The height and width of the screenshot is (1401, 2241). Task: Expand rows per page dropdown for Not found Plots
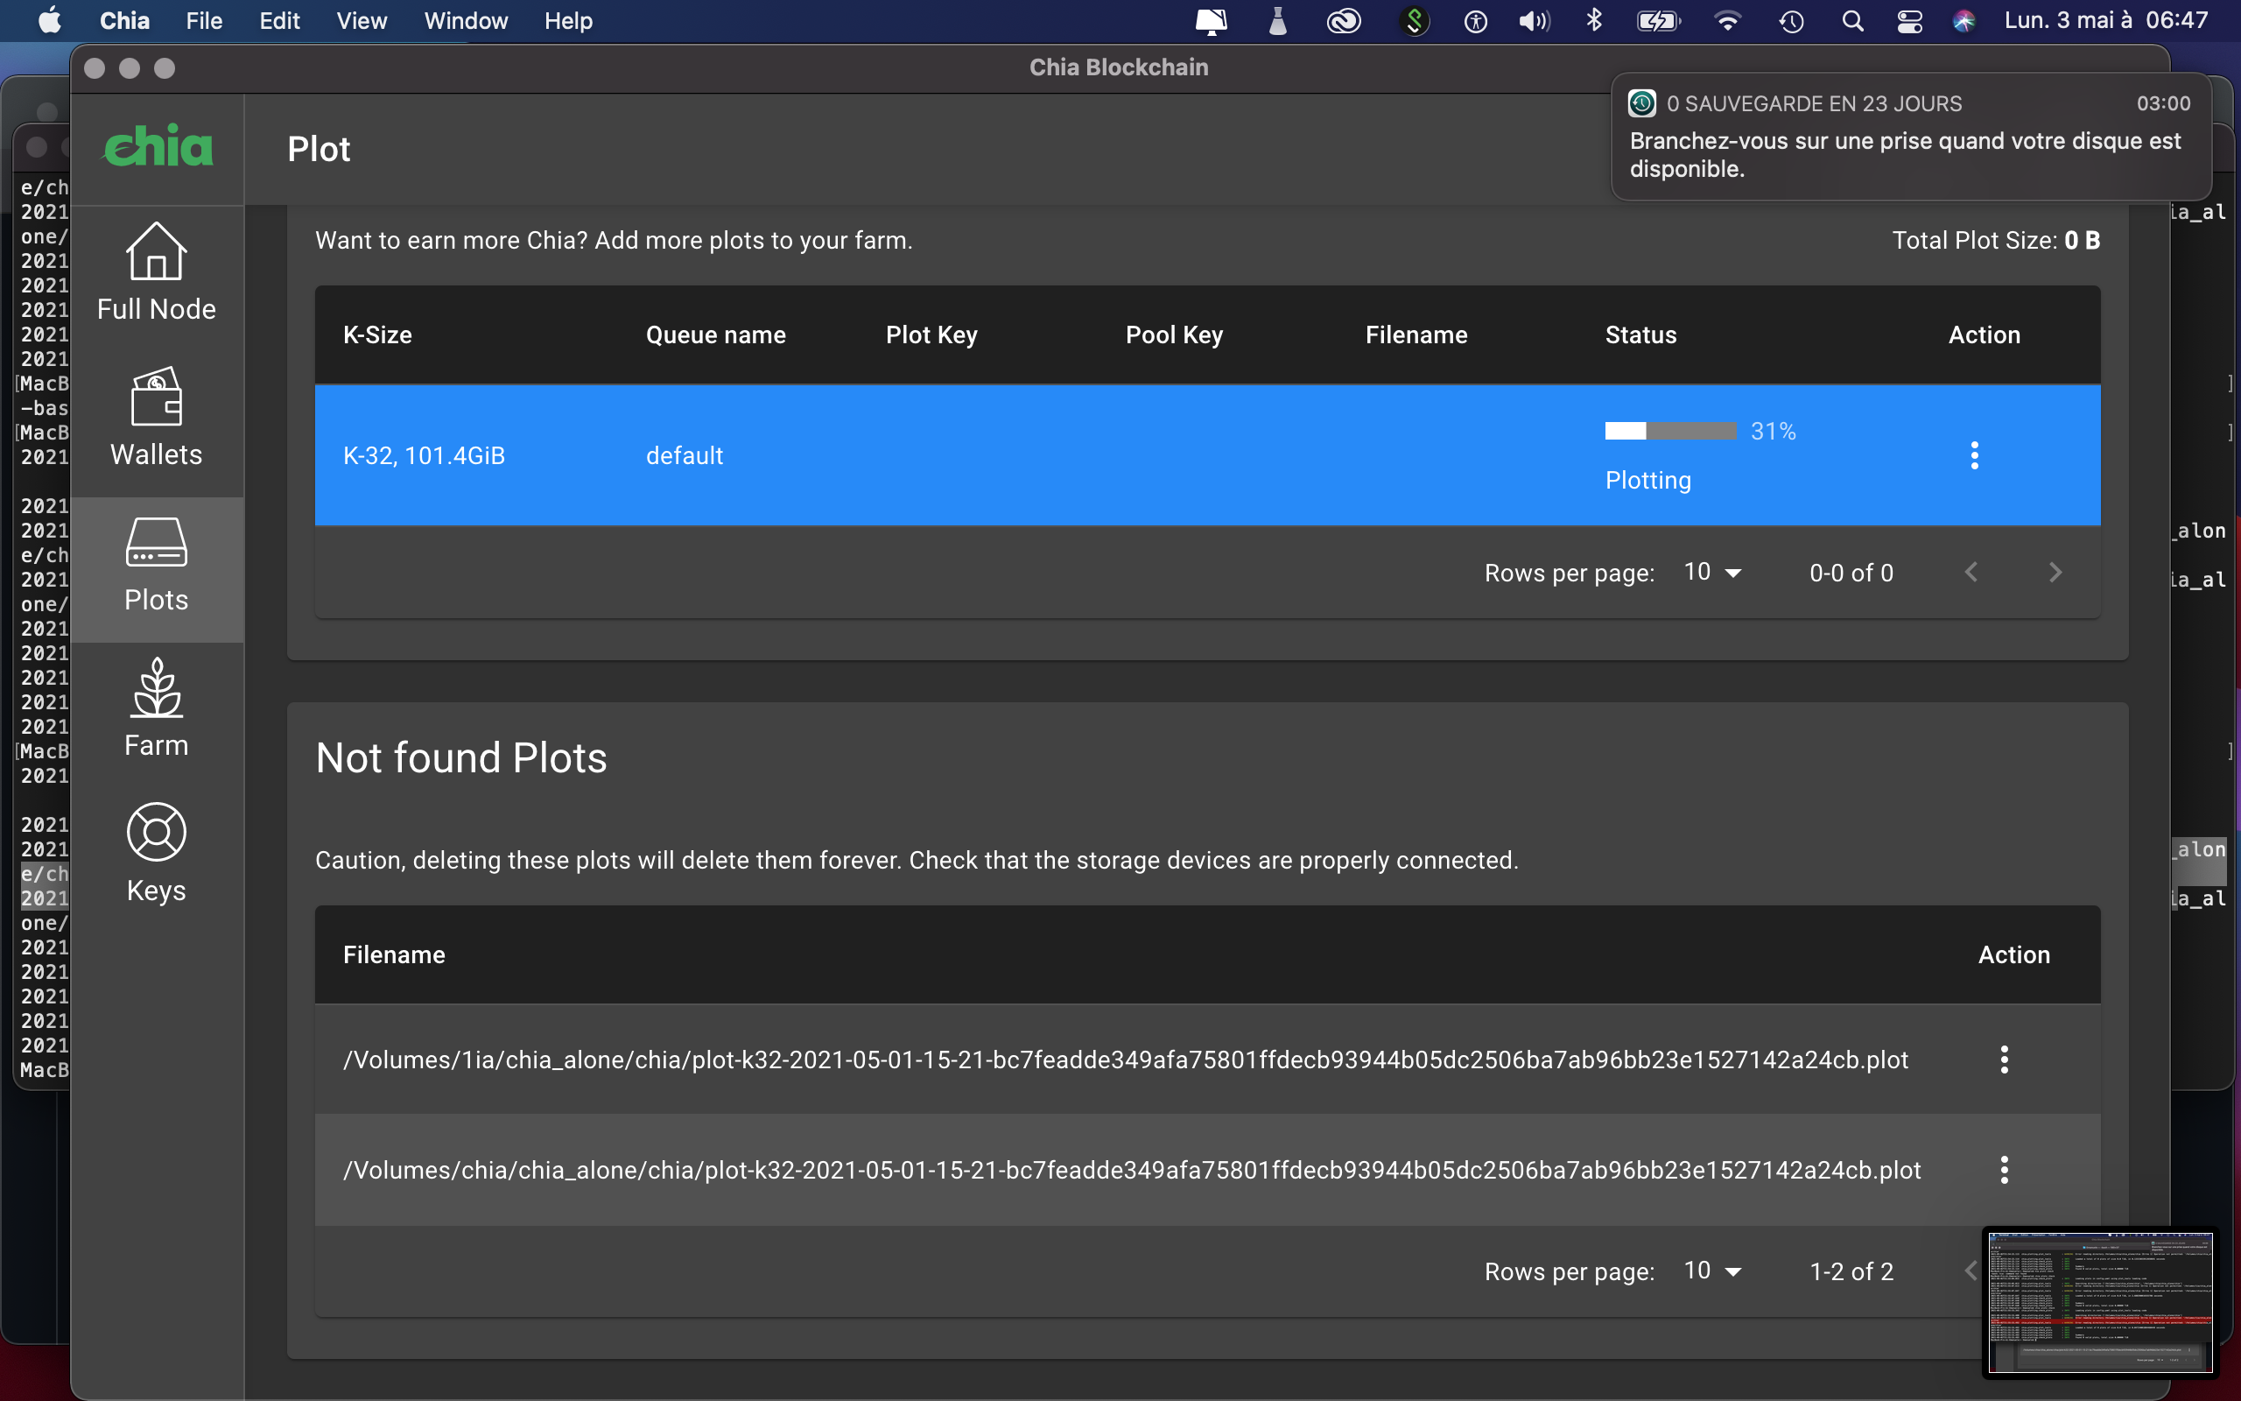(x=1712, y=1271)
